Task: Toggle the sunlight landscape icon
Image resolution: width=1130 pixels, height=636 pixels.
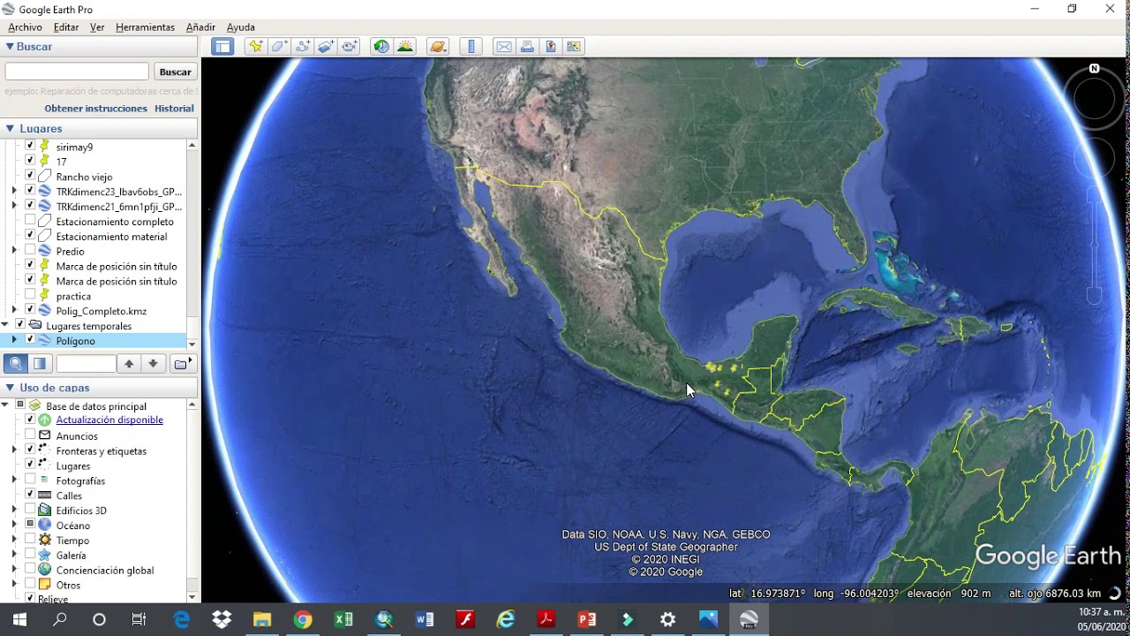Action: coord(405,47)
